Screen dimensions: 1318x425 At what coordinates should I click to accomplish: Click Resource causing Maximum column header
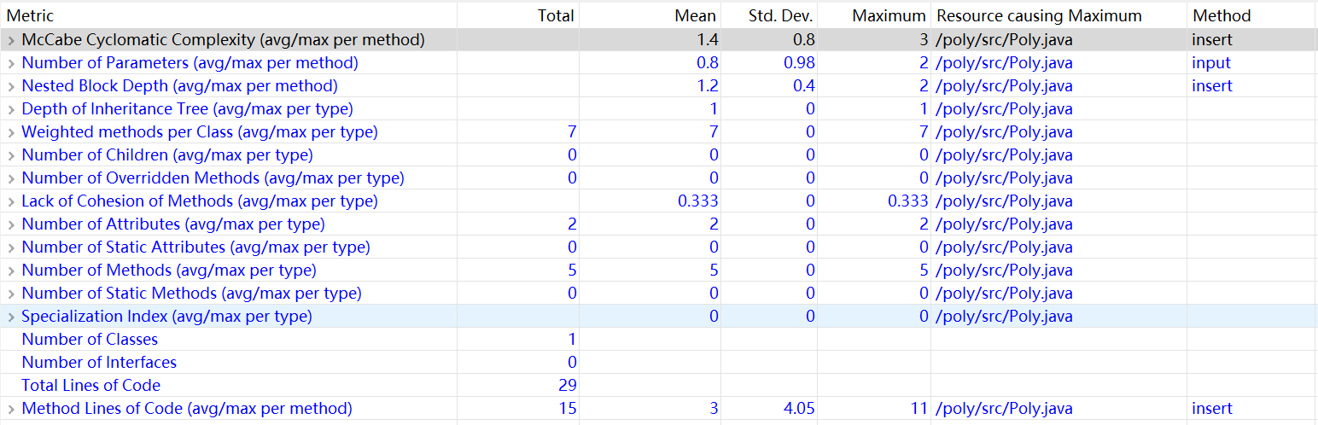1058,15
